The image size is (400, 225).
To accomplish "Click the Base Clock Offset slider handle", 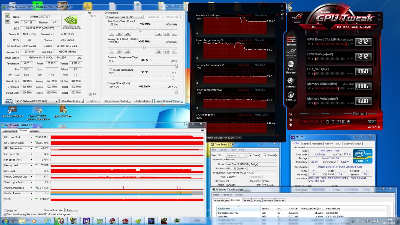I will (x=140, y=30).
